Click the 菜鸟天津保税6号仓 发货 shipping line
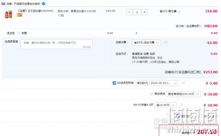Viewport: 221px width, 136px height. (147, 58)
